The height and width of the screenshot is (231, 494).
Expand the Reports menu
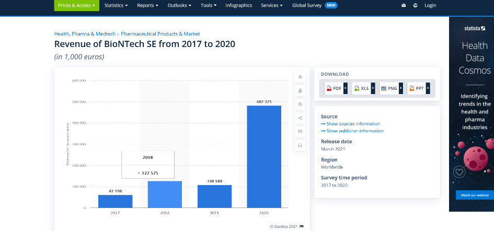tap(147, 5)
